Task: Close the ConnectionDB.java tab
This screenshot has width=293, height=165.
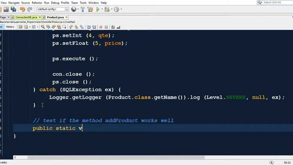Action: point(40,17)
